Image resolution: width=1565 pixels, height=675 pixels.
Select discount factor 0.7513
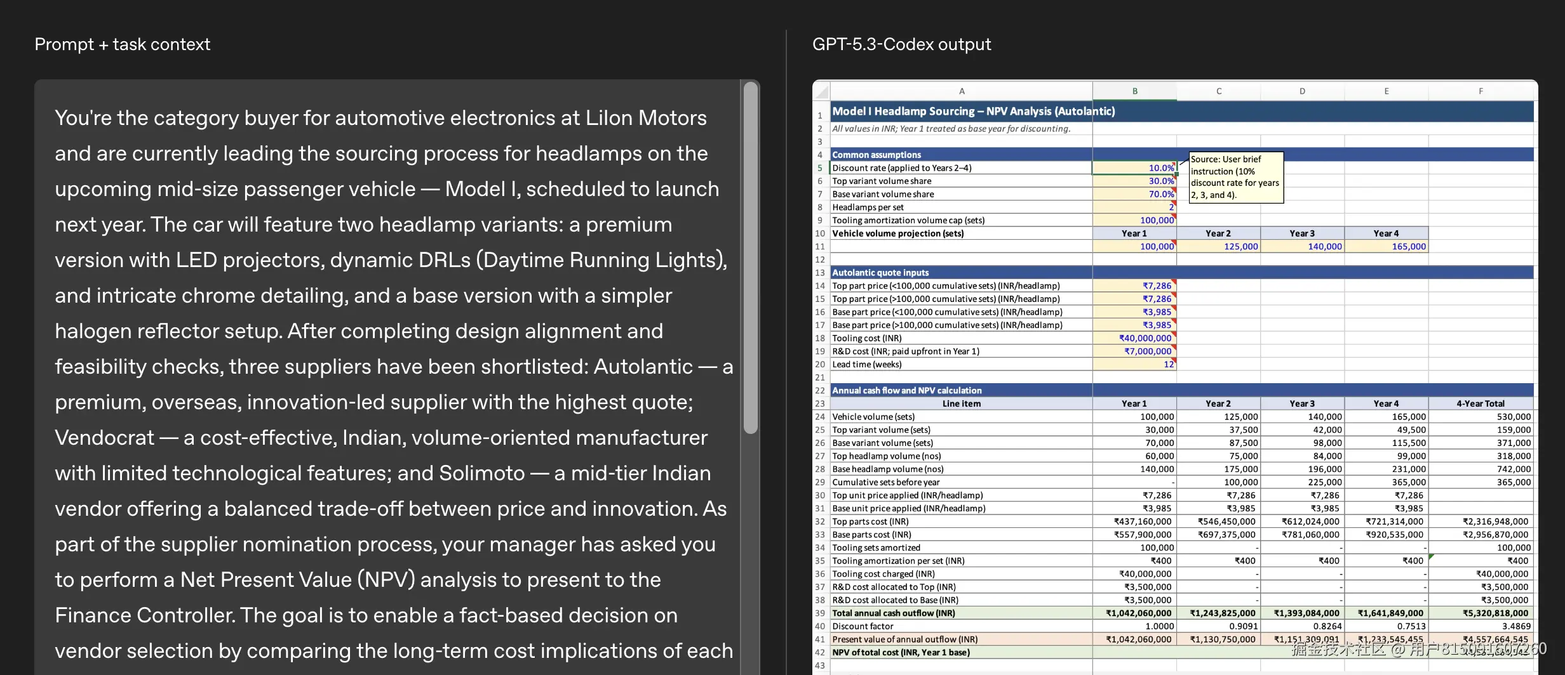click(1386, 626)
